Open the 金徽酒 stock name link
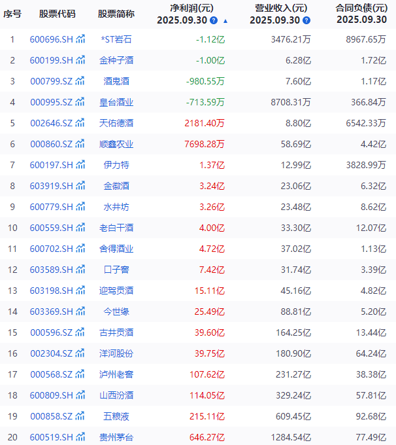This screenshot has width=396, height=445. tap(116, 186)
